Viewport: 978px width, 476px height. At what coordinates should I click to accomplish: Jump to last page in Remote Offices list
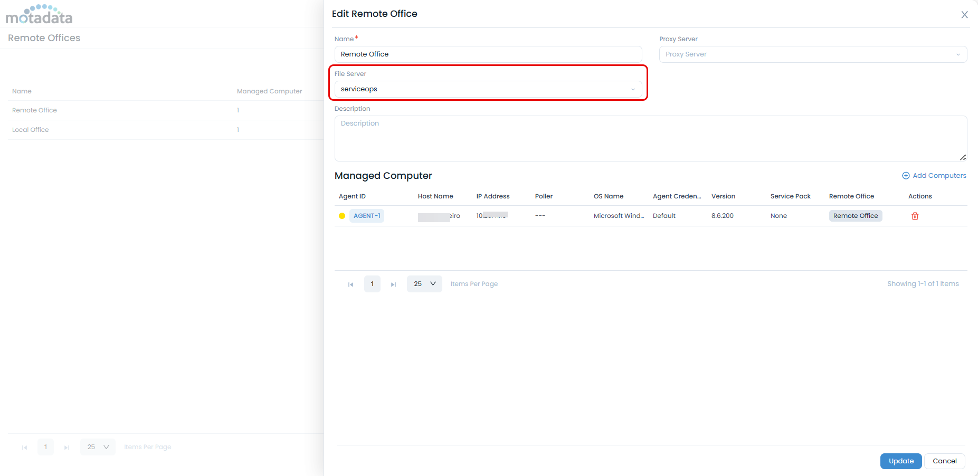pos(67,448)
